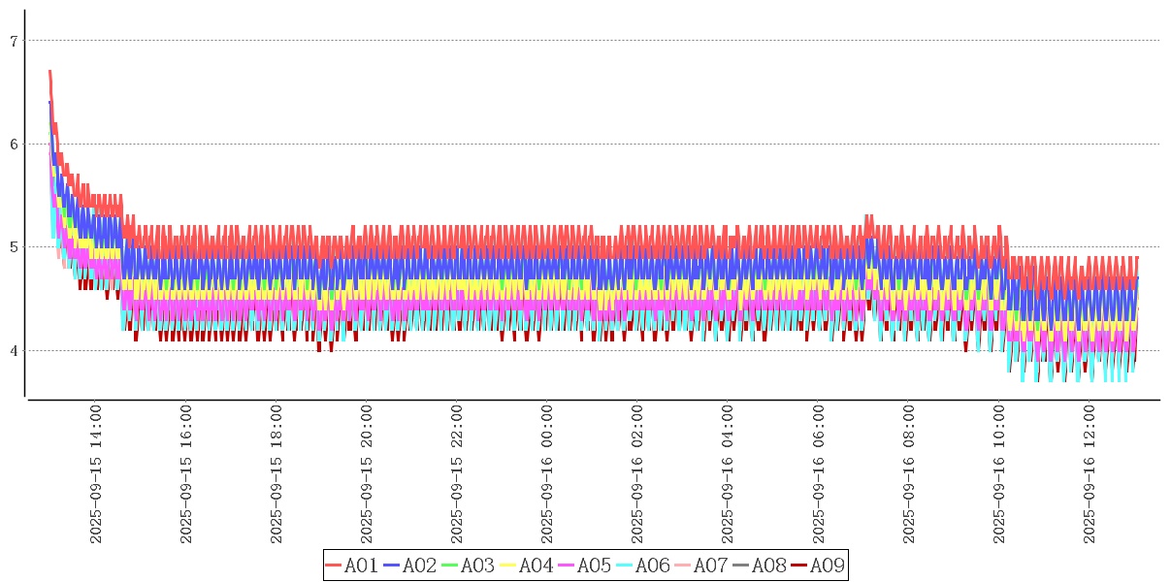Click the y-axis value 5 label
The height and width of the screenshot is (582, 1171).
14,247
